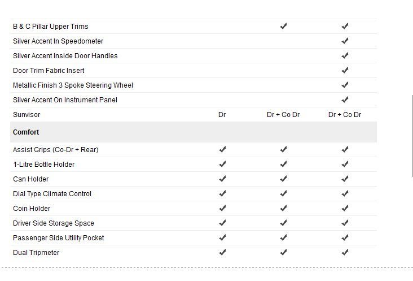Click the Passenger Side Utility Pocket label
This screenshot has width=413, height=281.
point(58,237)
